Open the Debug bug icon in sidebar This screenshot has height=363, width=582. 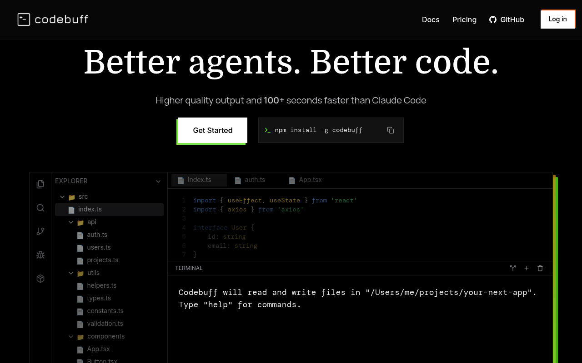tap(40, 255)
